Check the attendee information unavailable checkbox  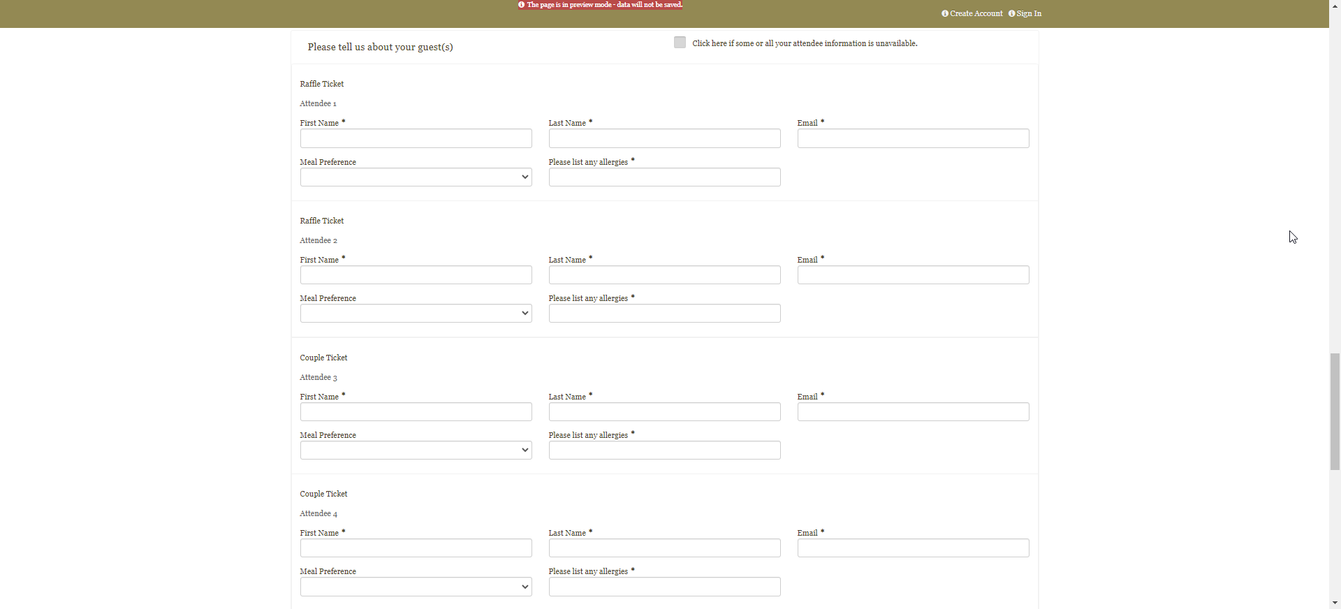[x=680, y=43]
